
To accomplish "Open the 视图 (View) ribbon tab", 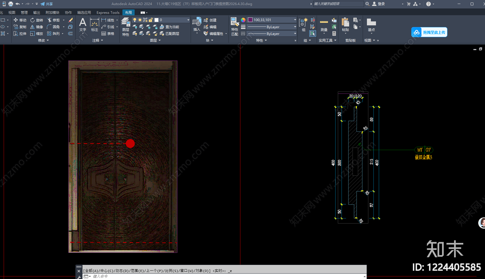I will pyautogui.click(x=12, y=12).
